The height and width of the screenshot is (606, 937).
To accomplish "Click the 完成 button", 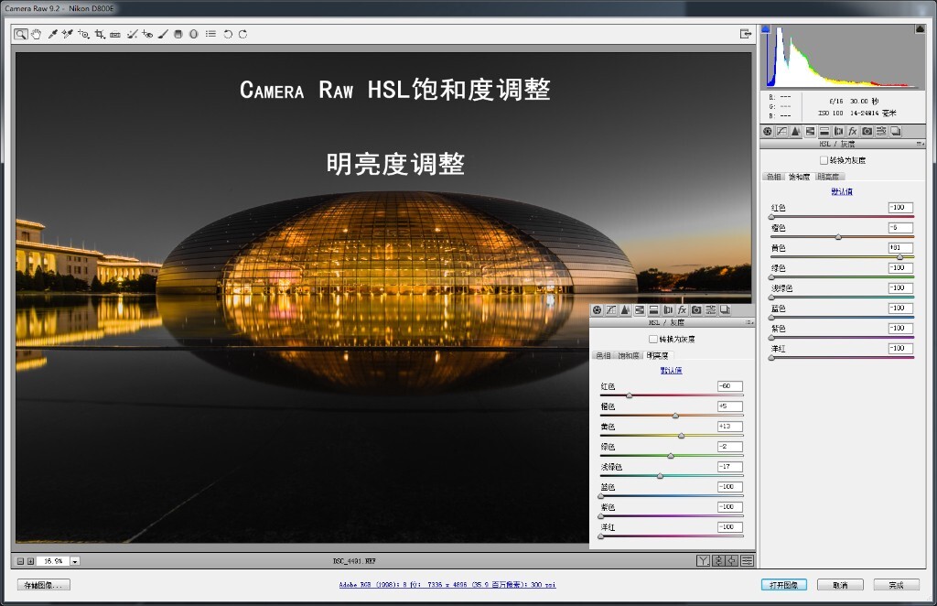I will [897, 585].
